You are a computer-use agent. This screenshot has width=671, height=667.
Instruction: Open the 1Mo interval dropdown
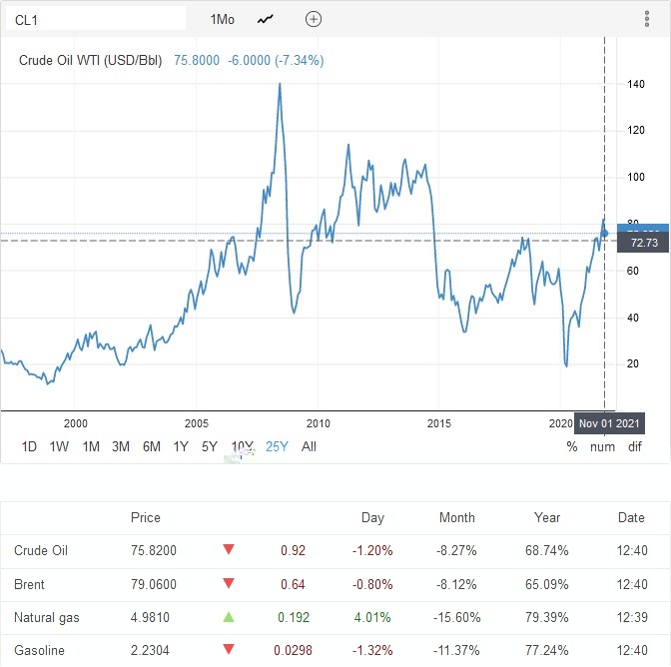[x=223, y=19]
